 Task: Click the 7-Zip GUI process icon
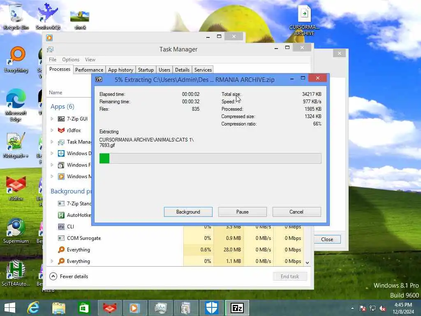click(x=61, y=119)
